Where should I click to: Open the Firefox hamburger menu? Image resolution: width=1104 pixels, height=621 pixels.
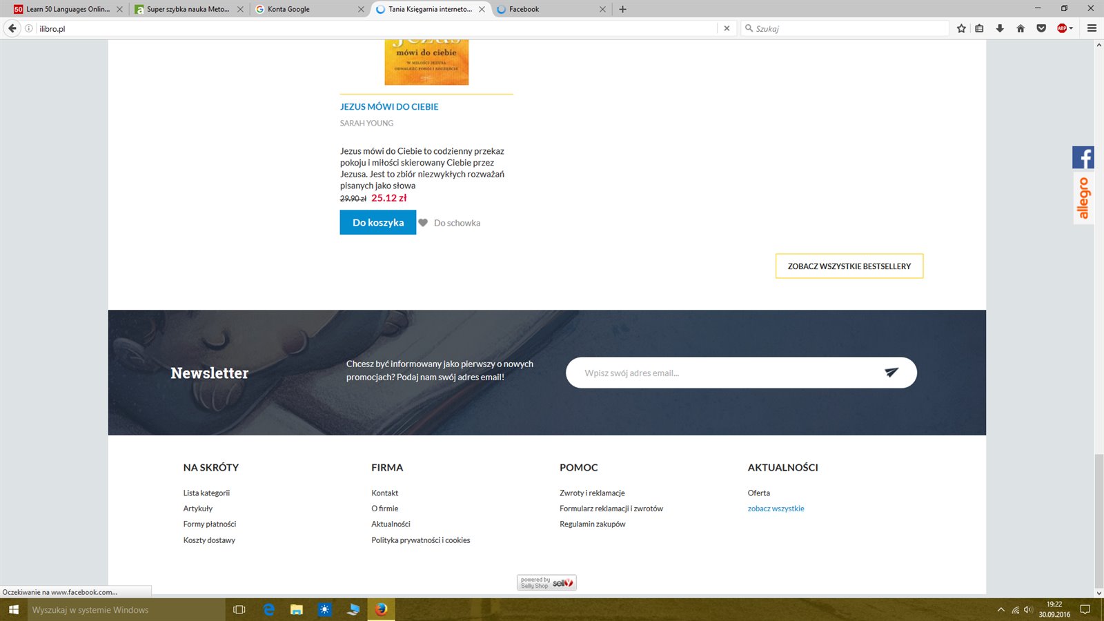[1092, 28]
